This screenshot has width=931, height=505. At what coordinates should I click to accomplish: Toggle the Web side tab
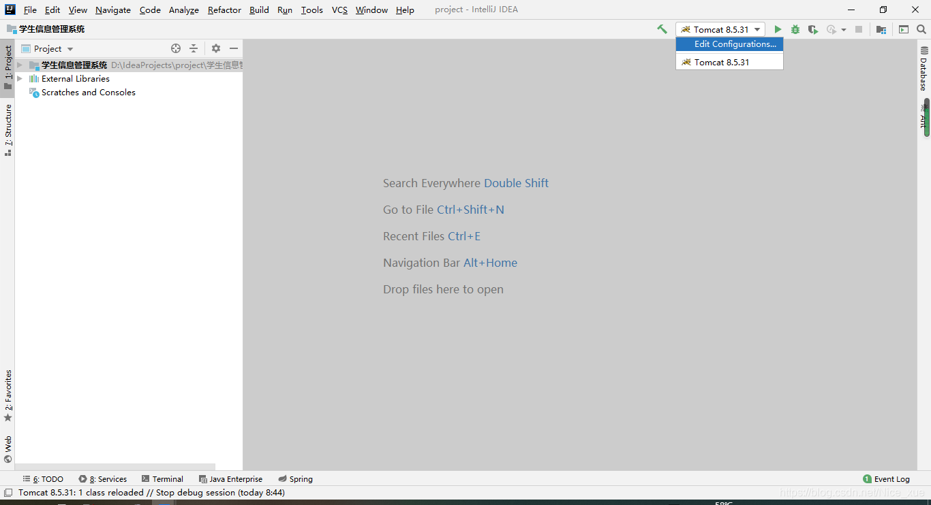[8, 449]
